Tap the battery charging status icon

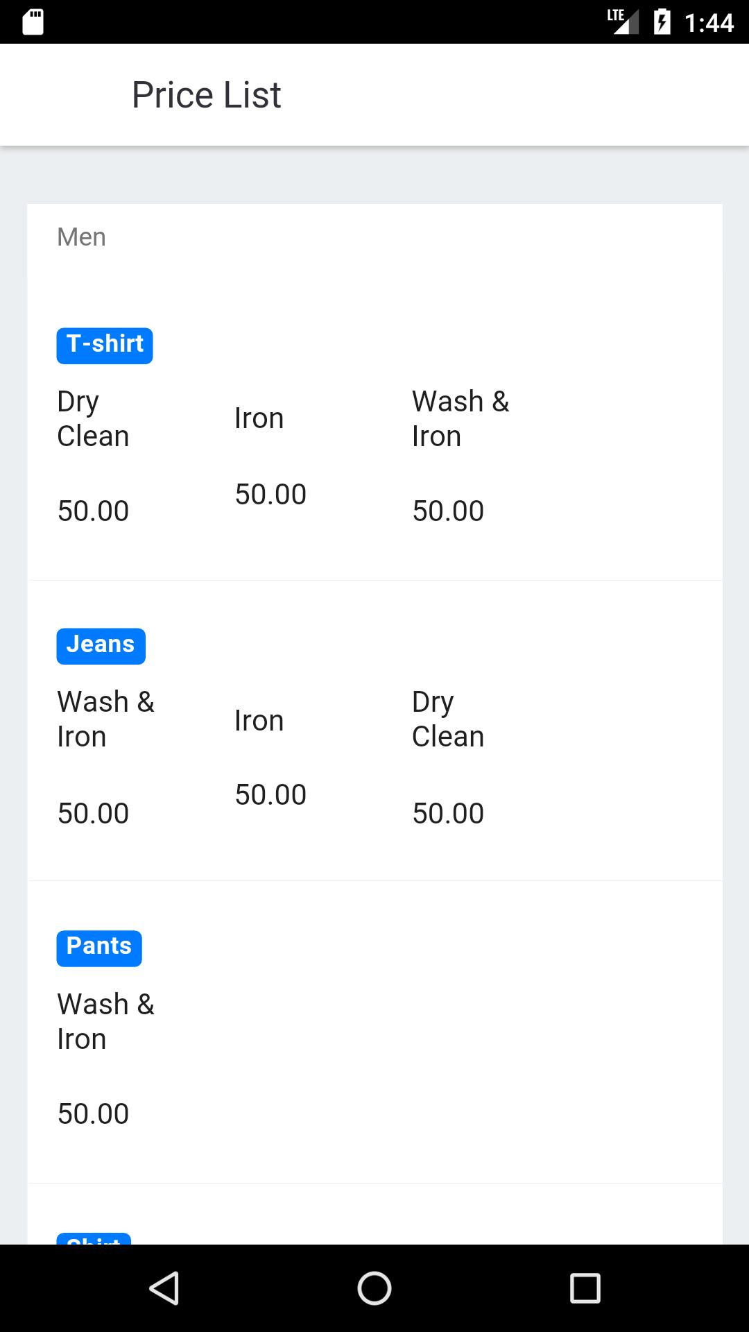point(662,22)
